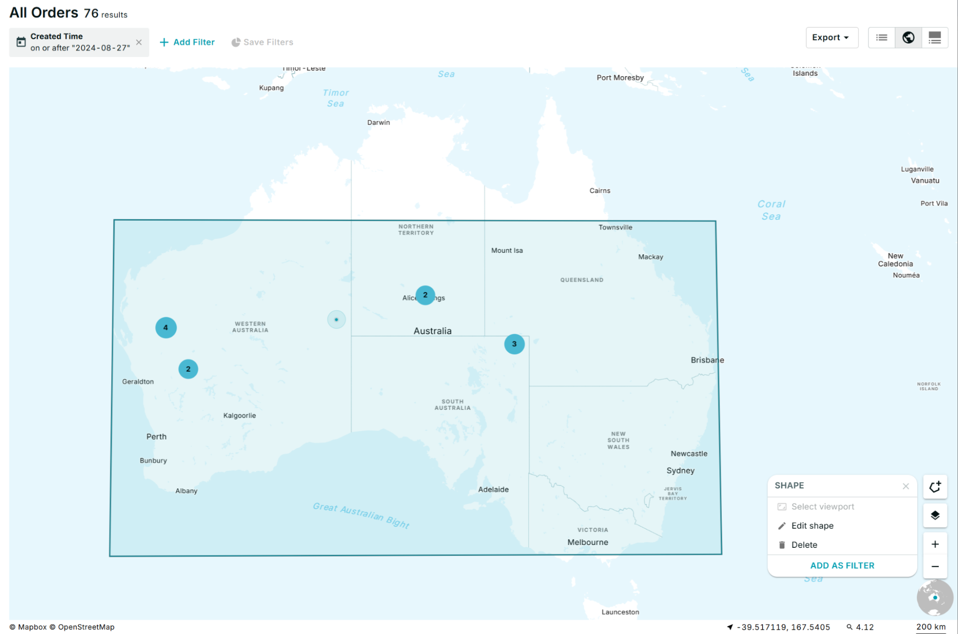Click Add Filter
958x634 pixels.
click(x=187, y=42)
